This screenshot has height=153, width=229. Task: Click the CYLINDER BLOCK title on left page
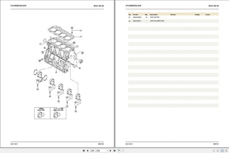tap(18, 6)
